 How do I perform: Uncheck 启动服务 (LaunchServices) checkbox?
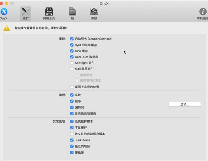(x=72, y=39)
